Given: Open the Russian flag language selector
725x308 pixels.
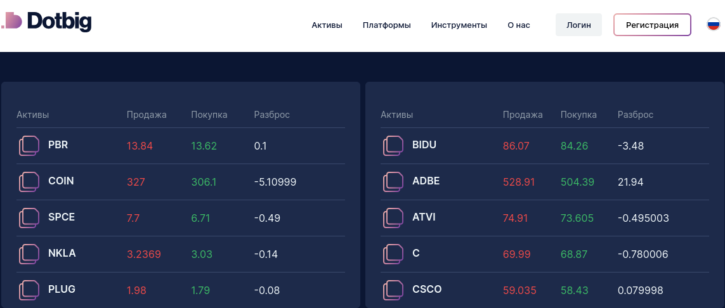Looking at the screenshot, I should coord(714,25).
